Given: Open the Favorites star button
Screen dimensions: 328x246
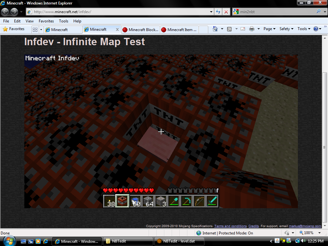Looking at the screenshot, I should pos(13,29).
